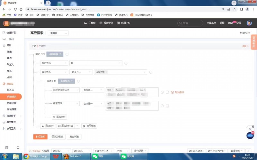Click the user avatar in the top-right corner
The width and height of the screenshot is (257, 160).
[249, 23]
